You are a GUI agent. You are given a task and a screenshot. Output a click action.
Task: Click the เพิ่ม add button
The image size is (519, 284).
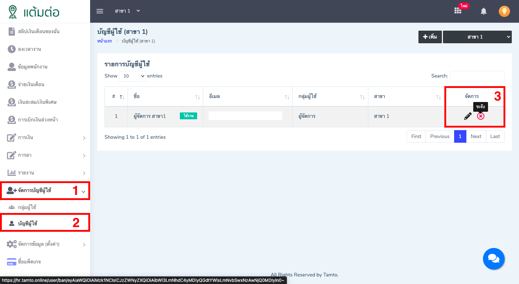[x=430, y=37]
